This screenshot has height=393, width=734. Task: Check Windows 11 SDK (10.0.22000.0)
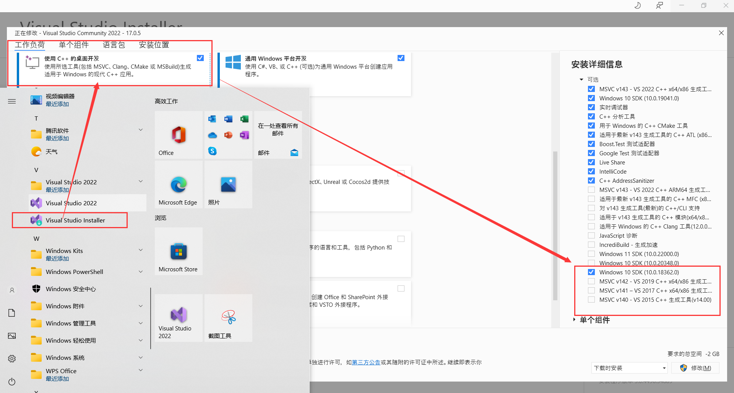point(591,254)
